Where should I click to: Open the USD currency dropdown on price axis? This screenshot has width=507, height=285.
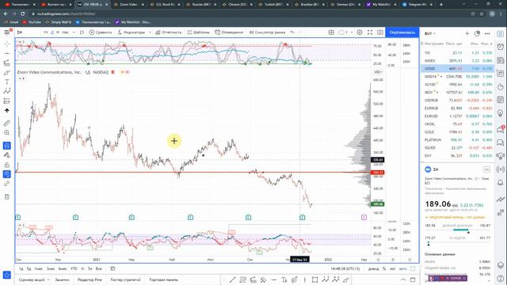[x=378, y=72]
